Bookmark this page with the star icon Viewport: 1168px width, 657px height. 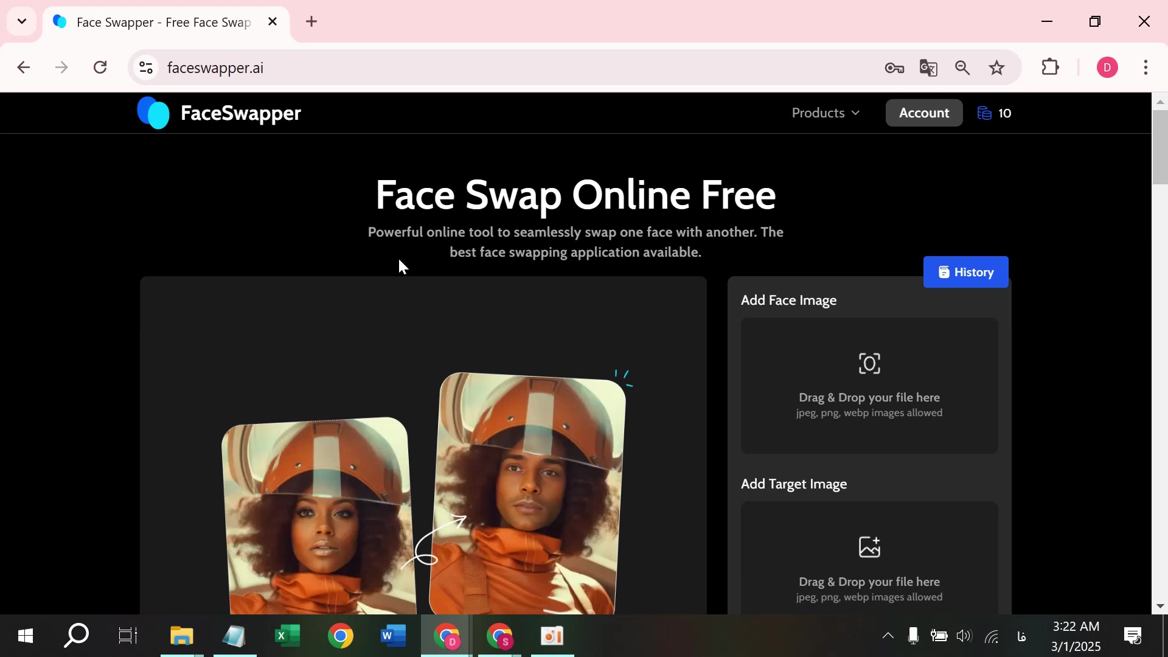pyautogui.click(x=996, y=68)
